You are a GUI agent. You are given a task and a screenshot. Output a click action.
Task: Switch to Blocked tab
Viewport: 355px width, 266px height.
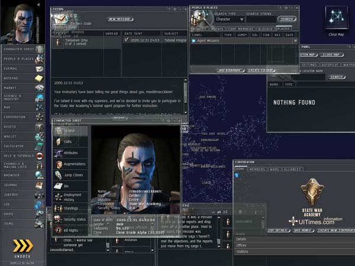pyautogui.click(x=265, y=29)
